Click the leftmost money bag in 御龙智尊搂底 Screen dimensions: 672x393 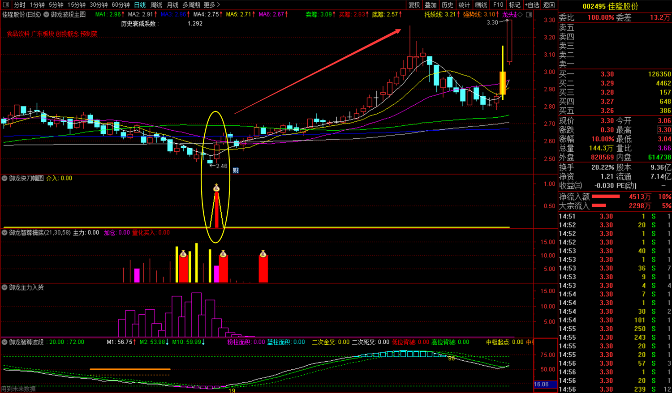click(183, 254)
